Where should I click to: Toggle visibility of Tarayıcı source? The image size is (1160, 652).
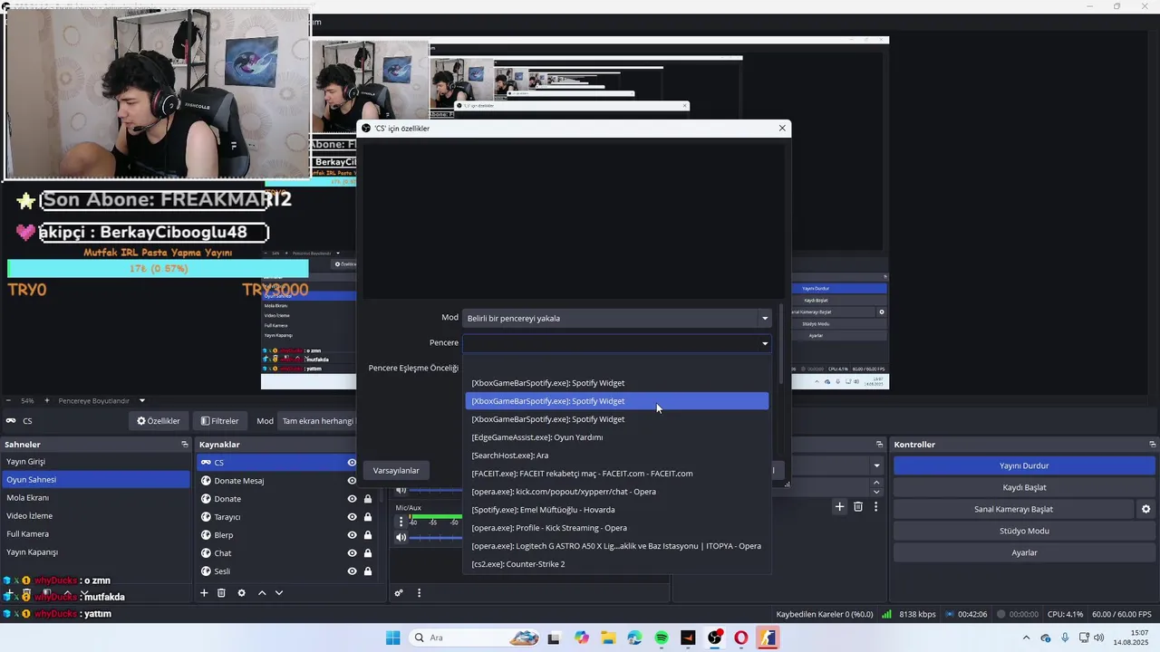coord(352,517)
